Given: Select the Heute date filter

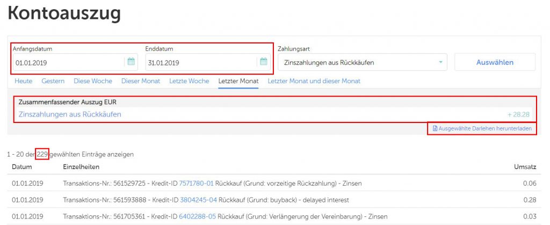Looking at the screenshot, I should coord(24,81).
